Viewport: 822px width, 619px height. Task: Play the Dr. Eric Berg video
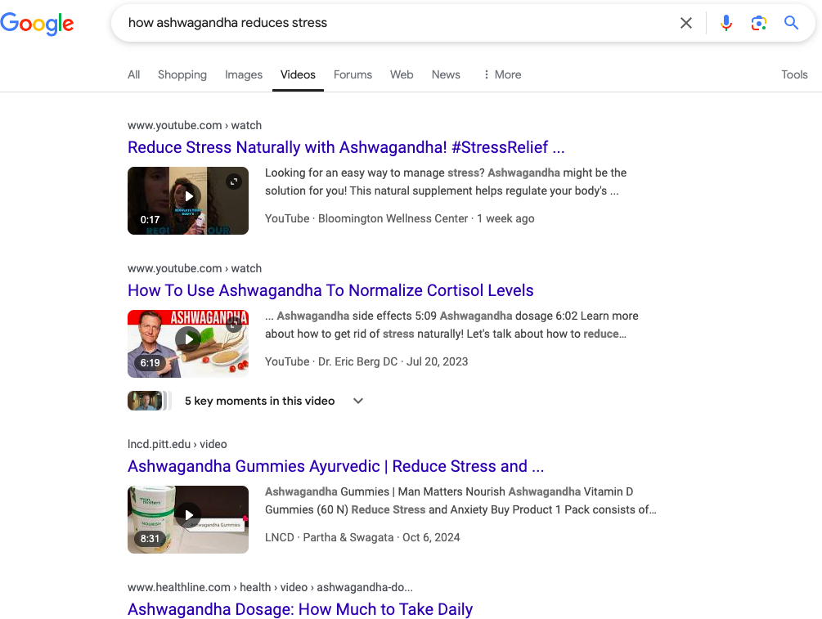pyautogui.click(x=188, y=339)
